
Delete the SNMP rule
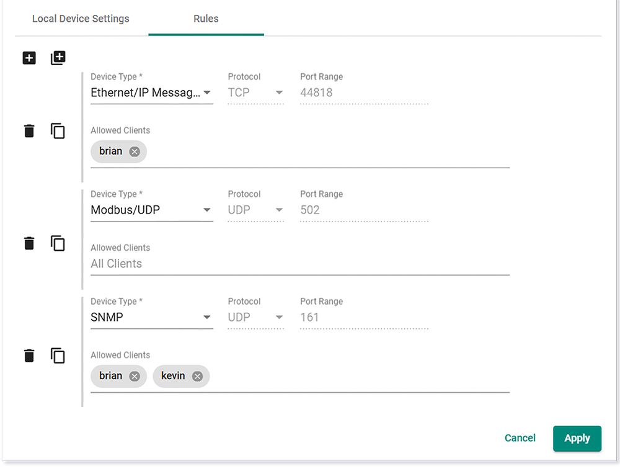coord(29,356)
